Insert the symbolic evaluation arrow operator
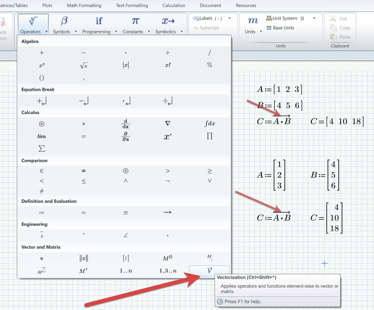The height and width of the screenshot is (310, 374). pos(167,212)
